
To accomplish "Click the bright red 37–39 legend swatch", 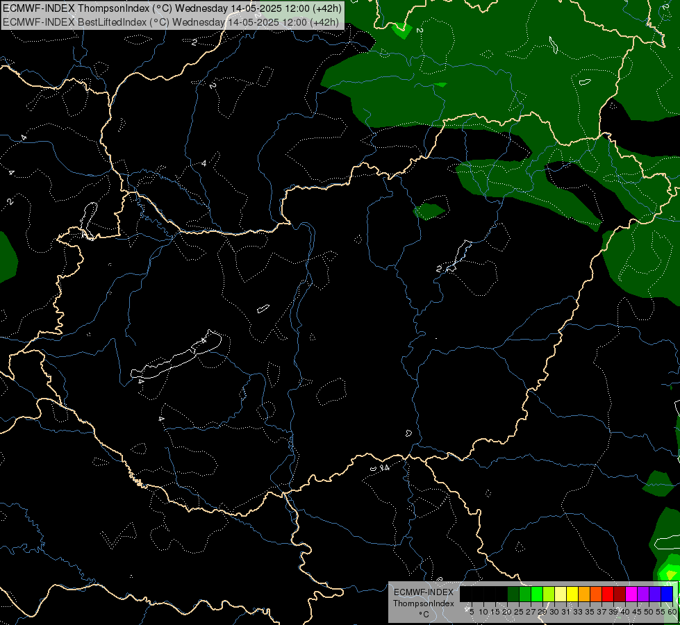I will tap(608, 594).
